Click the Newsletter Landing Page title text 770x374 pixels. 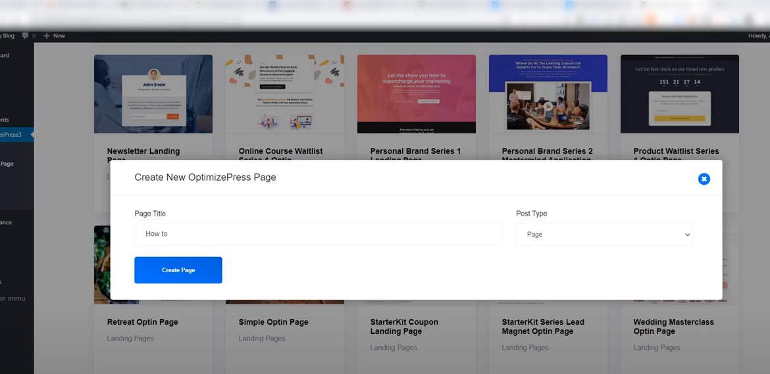click(143, 155)
